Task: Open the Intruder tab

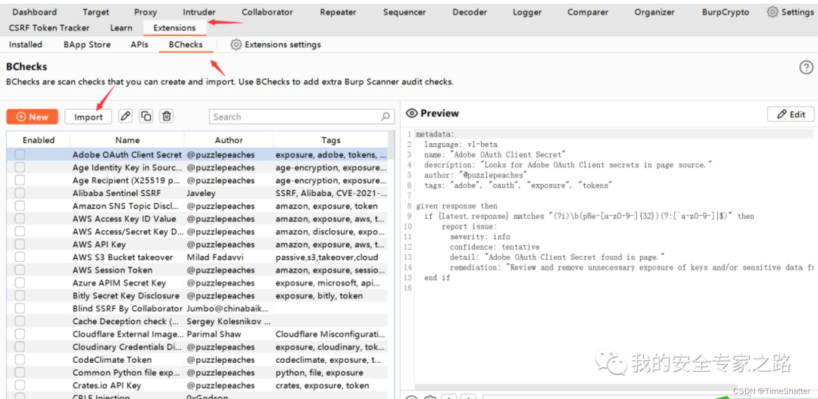Action: click(x=199, y=12)
